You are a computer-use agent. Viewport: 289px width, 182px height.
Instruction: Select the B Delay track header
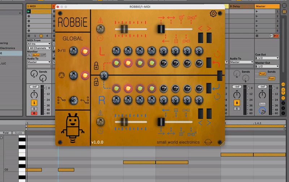(x=241, y=6)
